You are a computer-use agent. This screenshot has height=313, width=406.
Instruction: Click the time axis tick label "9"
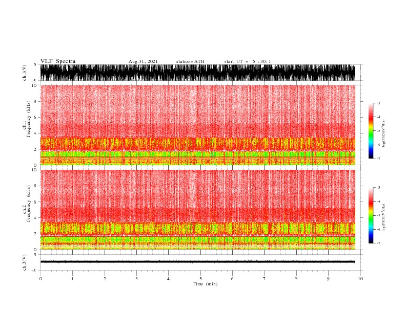328,279
